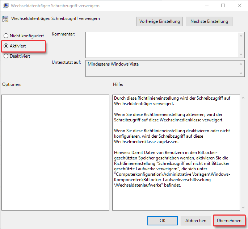This screenshot has height=229, width=248.
Task: Go to 'Vorherige Einstellung'
Action: (160, 21)
